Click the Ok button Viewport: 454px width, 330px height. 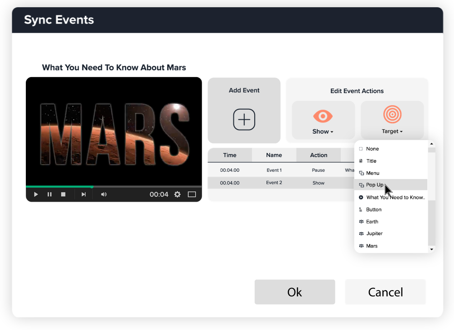[x=295, y=292]
